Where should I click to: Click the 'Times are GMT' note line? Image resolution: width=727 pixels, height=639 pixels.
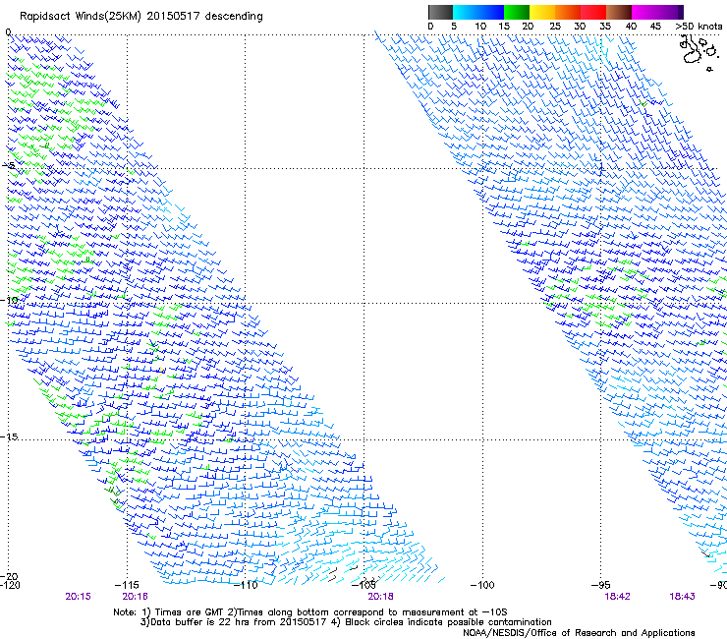[x=310, y=612]
